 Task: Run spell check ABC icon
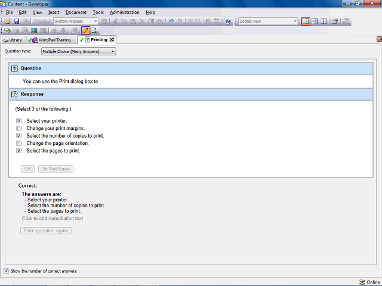point(216,21)
